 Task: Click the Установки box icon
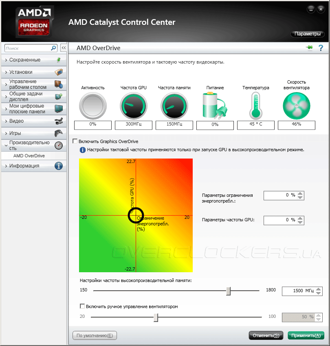pos(59,72)
